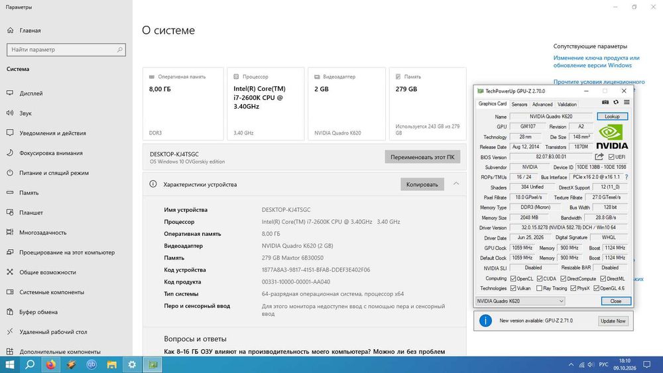Click the Процессор i7-2600K card
This screenshot has width=663, height=373.
tap(266, 104)
